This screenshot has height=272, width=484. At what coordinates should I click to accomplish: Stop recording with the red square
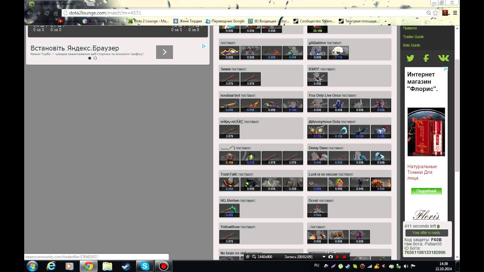coord(344,257)
